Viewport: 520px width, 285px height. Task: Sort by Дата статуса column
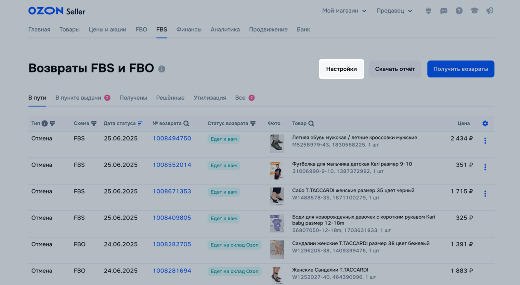point(140,123)
